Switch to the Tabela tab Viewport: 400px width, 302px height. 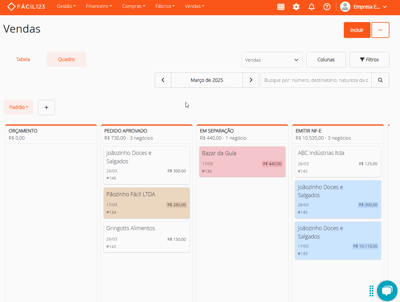coord(23,59)
